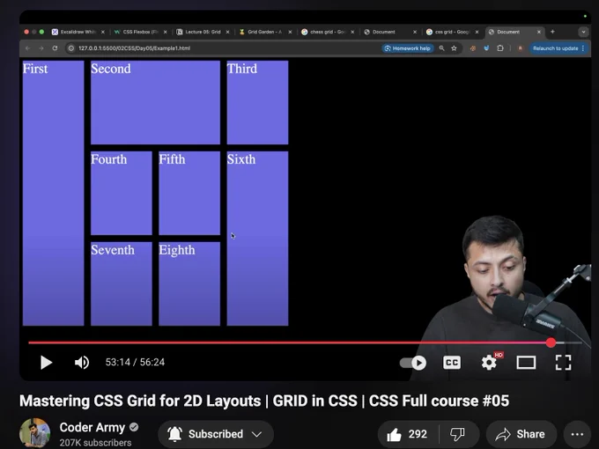Click the Sixth grid box
Image resolution: width=599 pixels, height=449 pixels.
tap(257, 239)
